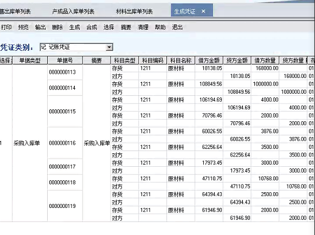Close the 生成凭证 tab
The height and width of the screenshot is (235, 315).
pyautogui.click(x=203, y=11)
